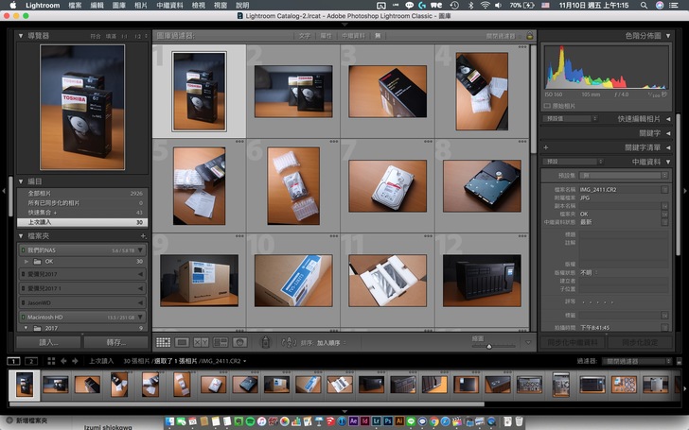Switch to second monitor window button
This screenshot has width=689, height=430.
point(30,361)
